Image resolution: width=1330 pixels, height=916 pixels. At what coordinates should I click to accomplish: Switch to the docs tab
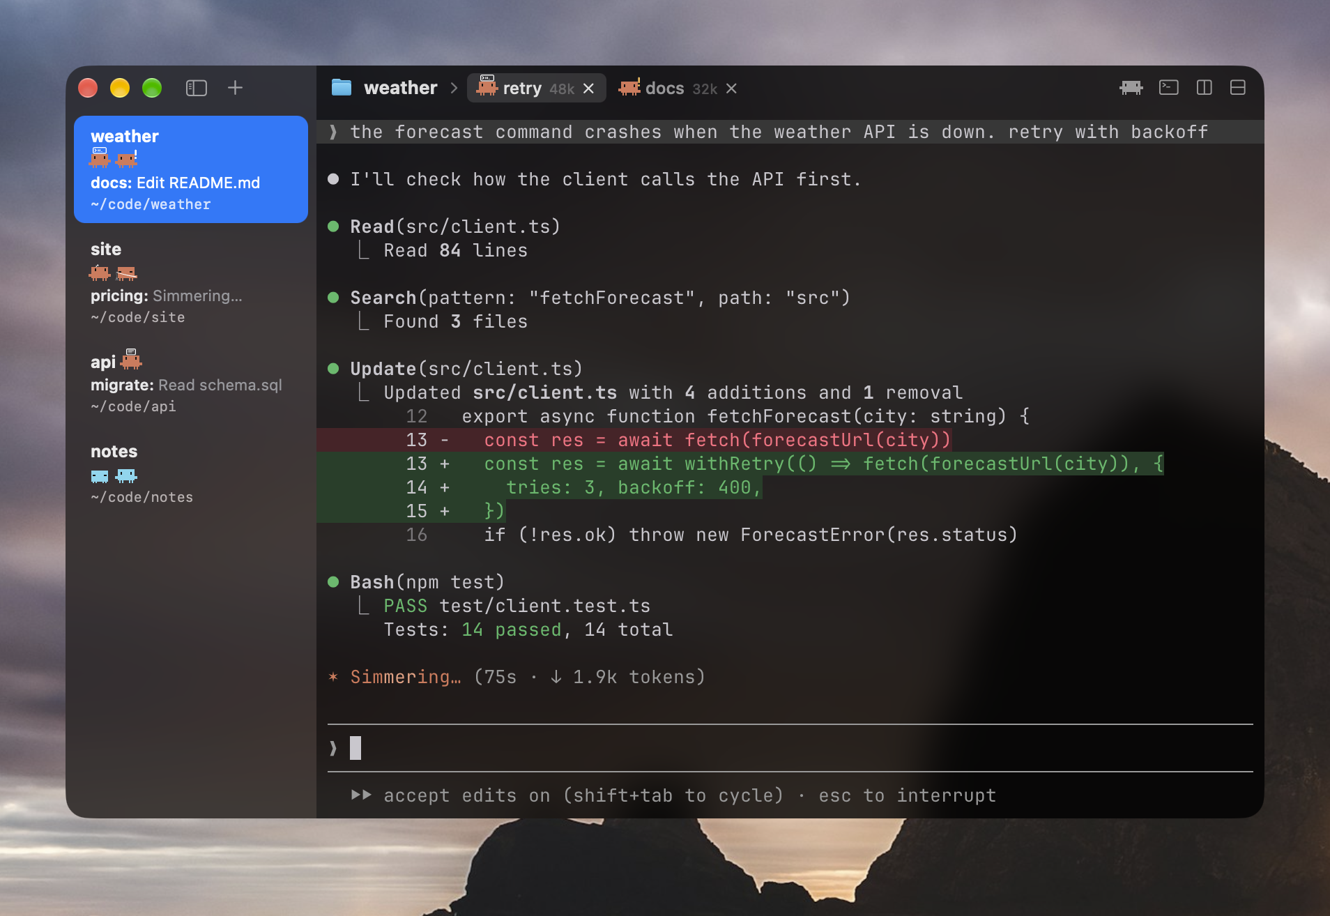[x=678, y=88]
